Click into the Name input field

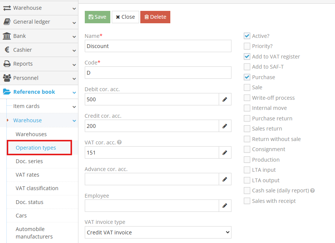158,46
